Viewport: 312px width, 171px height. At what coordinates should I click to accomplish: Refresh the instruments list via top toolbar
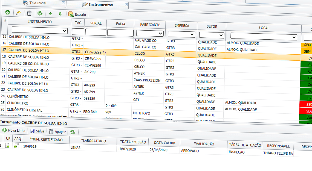tap(40, 13)
